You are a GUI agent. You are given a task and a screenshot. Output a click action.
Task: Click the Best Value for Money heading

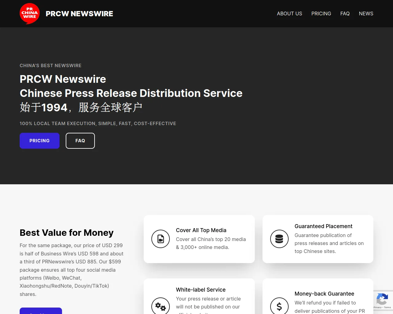(67, 233)
